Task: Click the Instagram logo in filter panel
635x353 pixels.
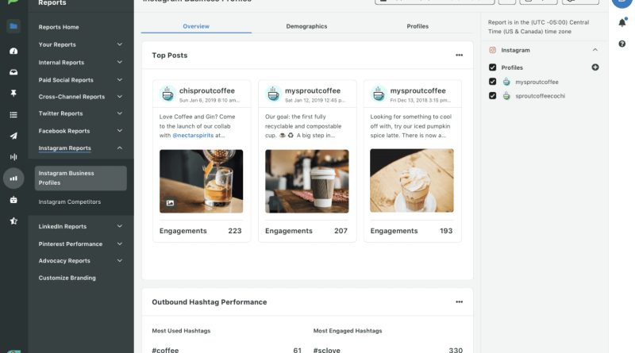Action: point(492,50)
